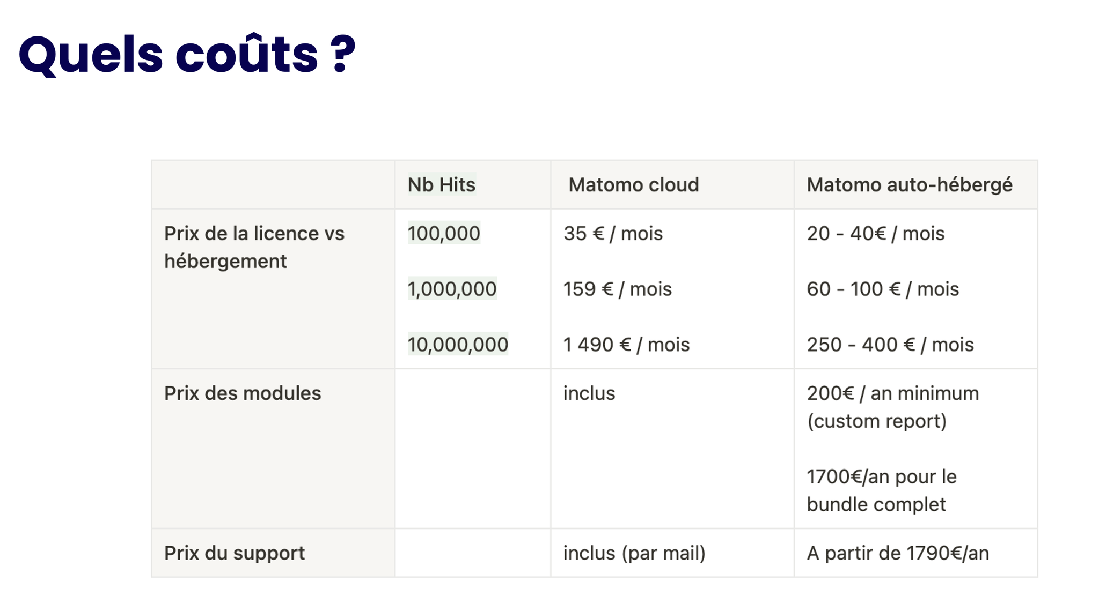Select the 'Nb Hits' column header
Image resolution: width=1099 pixels, height=596 pixels.
442,185
